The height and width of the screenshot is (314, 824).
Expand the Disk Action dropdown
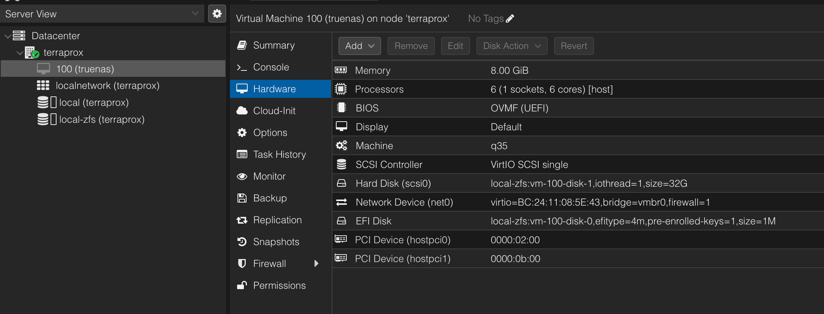[512, 46]
